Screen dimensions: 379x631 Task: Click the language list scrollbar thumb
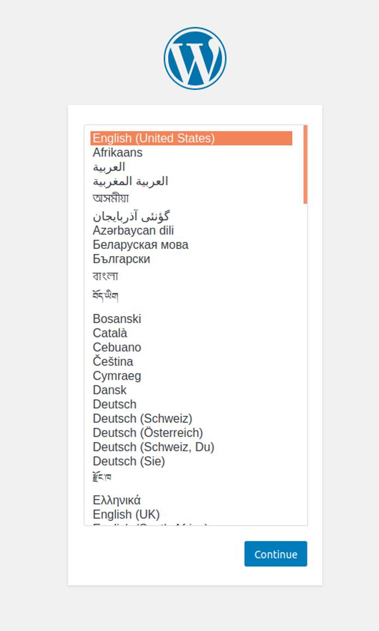pos(305,164)
